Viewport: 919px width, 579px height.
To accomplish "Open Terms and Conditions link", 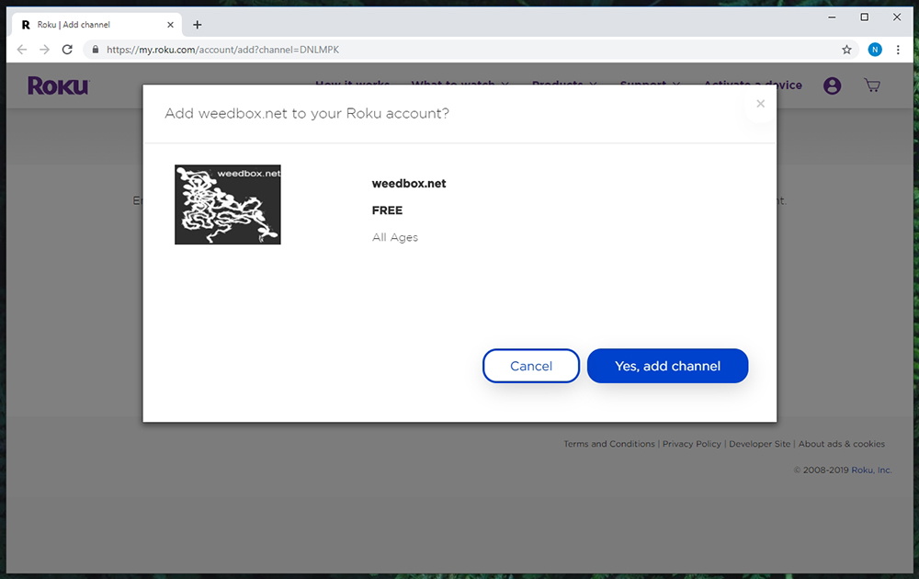I will coord(609,444).
